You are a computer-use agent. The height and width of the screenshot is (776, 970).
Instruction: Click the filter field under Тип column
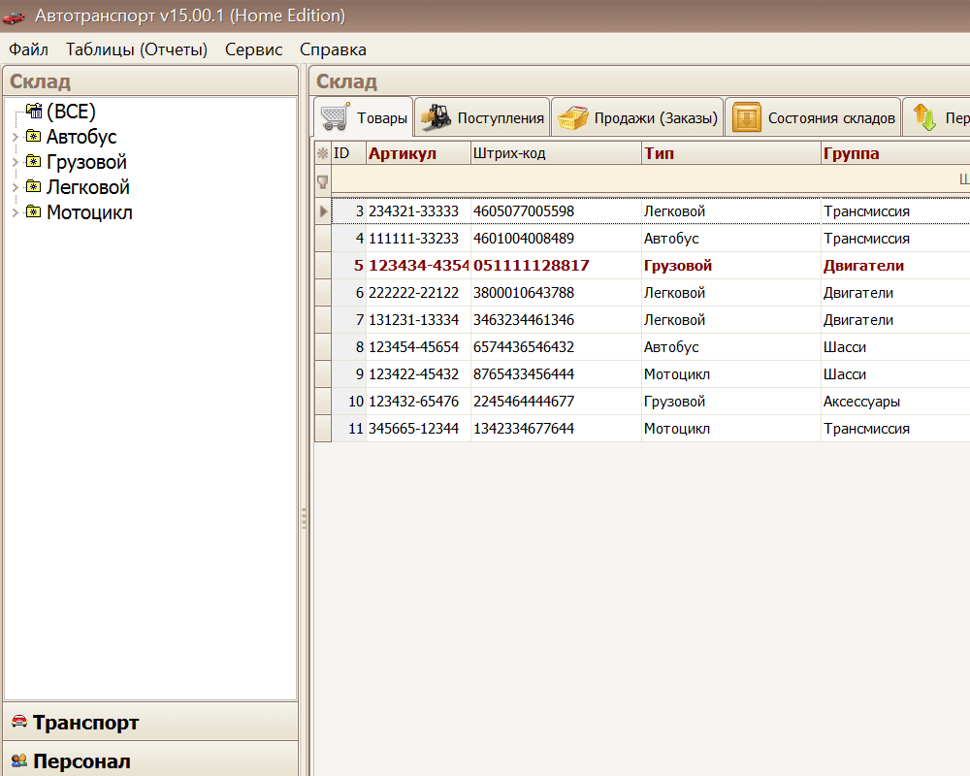coord(731,180)
